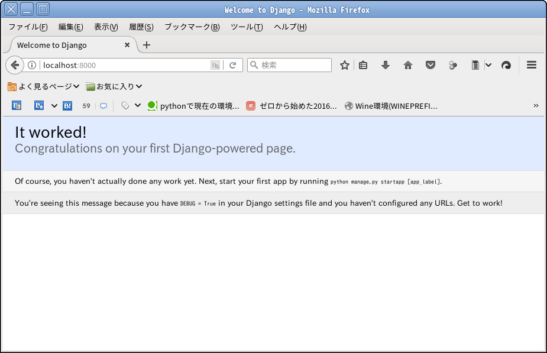The image size is (547, 353).
Task: Open the 編集(E) menu
Action: [x=71, y=27]
